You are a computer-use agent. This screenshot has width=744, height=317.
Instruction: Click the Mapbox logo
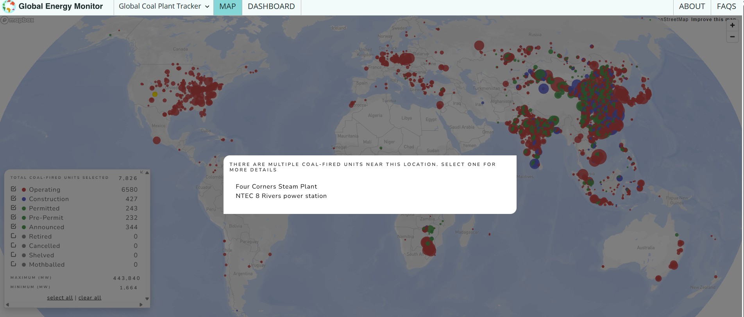point(18,20)
